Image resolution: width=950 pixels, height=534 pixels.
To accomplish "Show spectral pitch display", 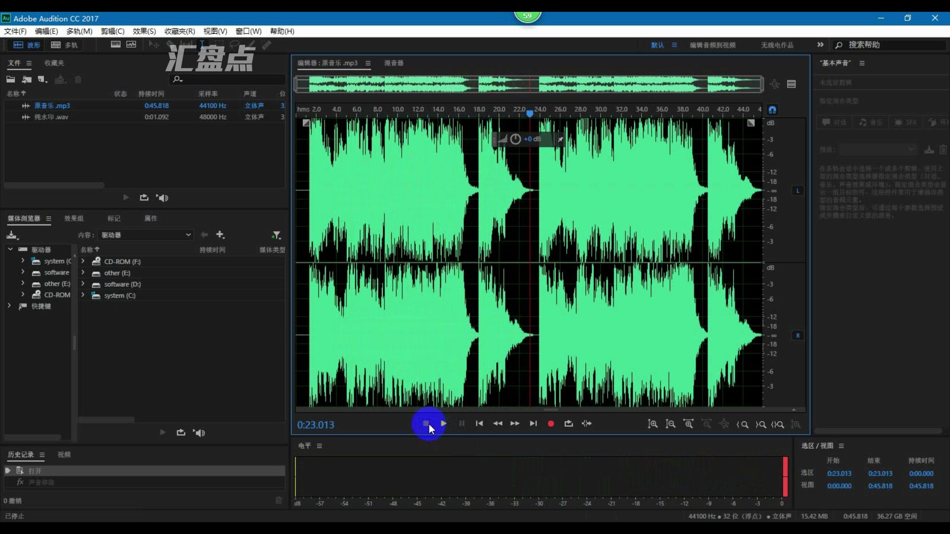I will click(x=131, y=44).
